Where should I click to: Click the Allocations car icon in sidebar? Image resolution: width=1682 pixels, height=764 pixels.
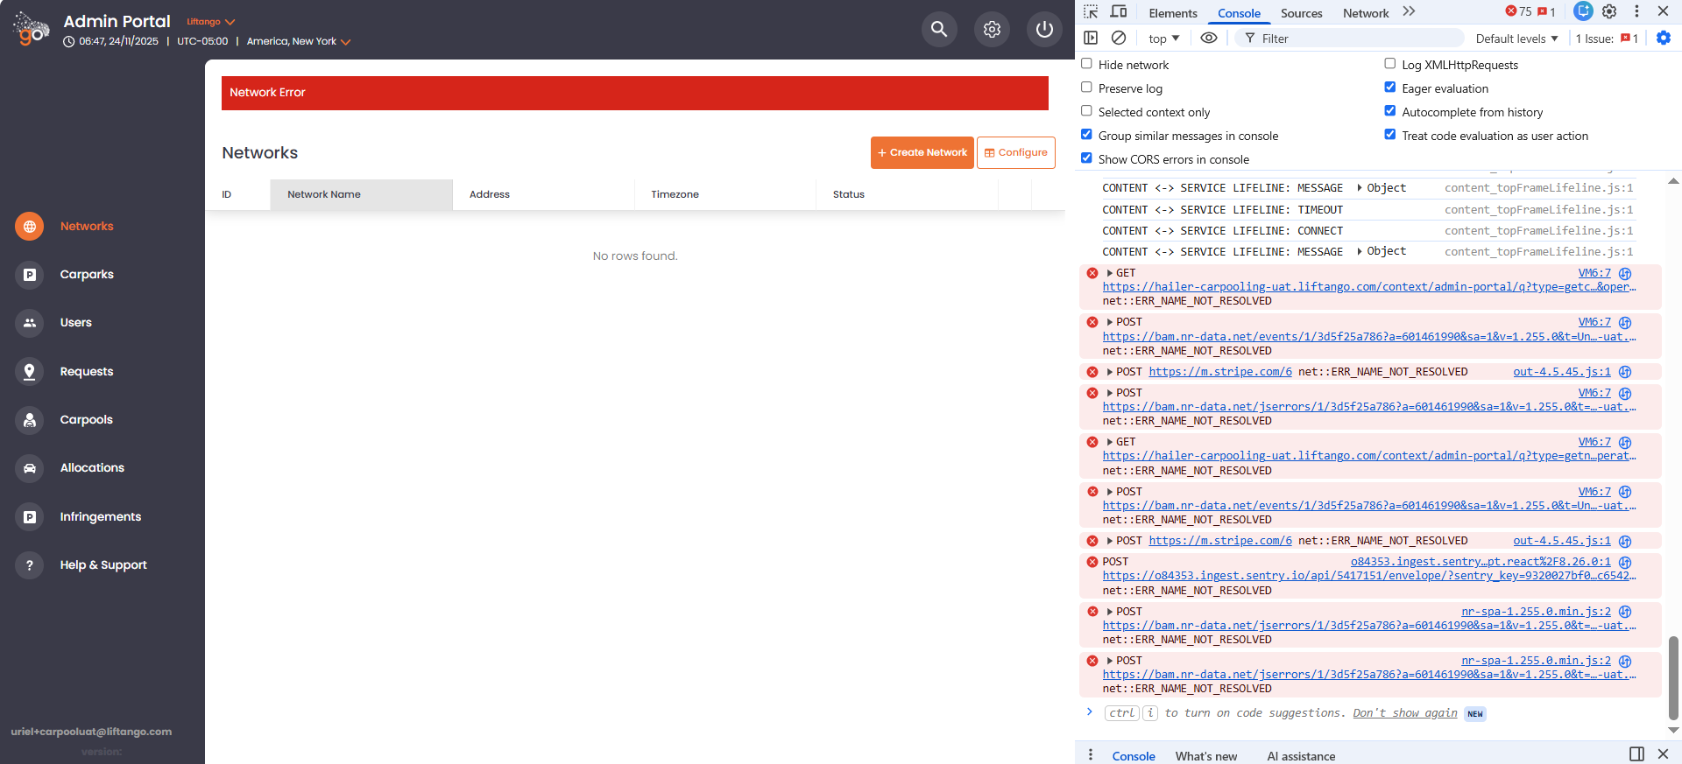pos(30,468)
